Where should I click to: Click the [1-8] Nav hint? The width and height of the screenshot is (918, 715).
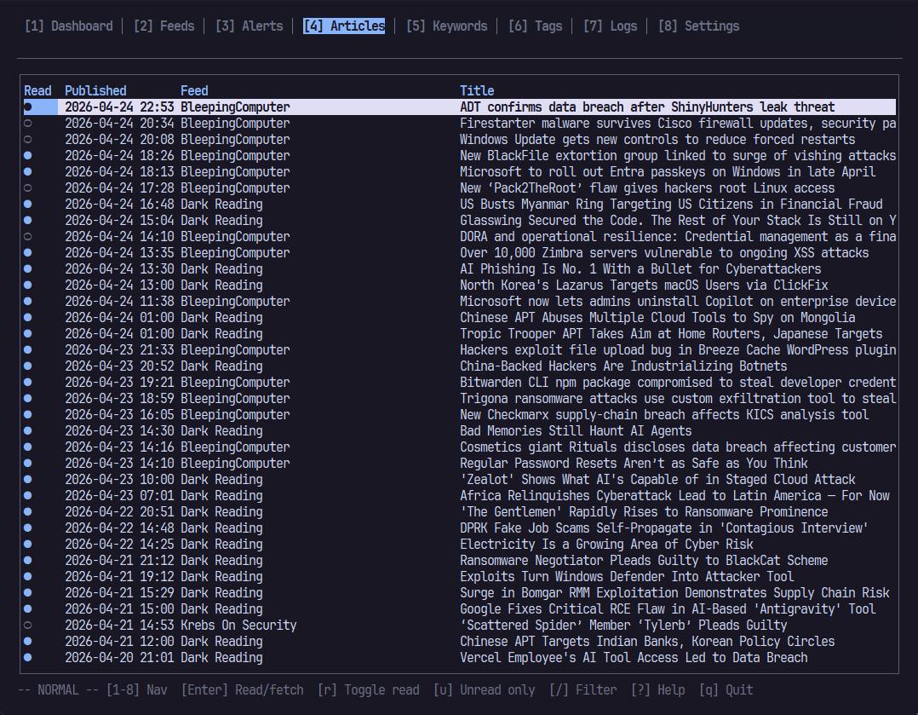136,689
